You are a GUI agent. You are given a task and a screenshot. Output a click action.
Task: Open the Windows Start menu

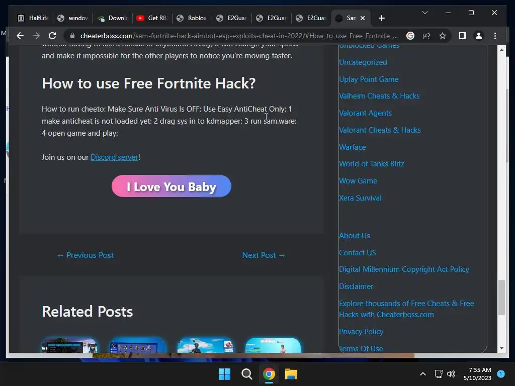[x=225, y=374]
